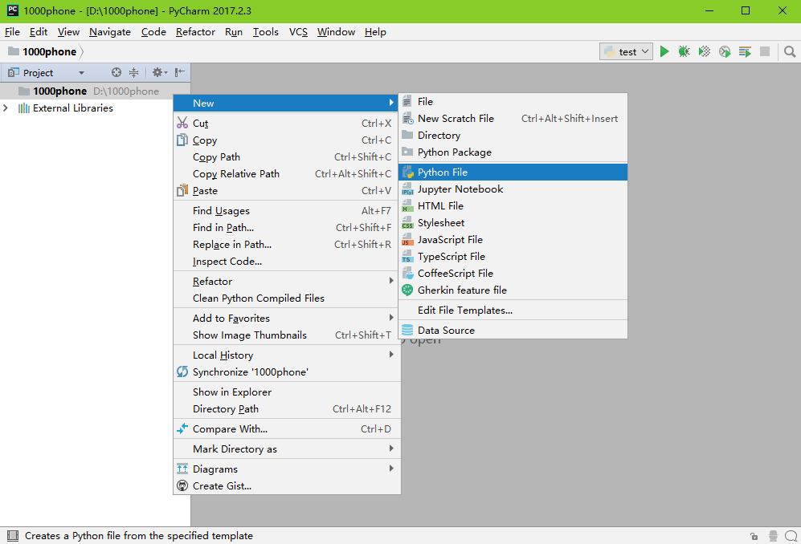Expand Add to Favorites submenu

287,318
